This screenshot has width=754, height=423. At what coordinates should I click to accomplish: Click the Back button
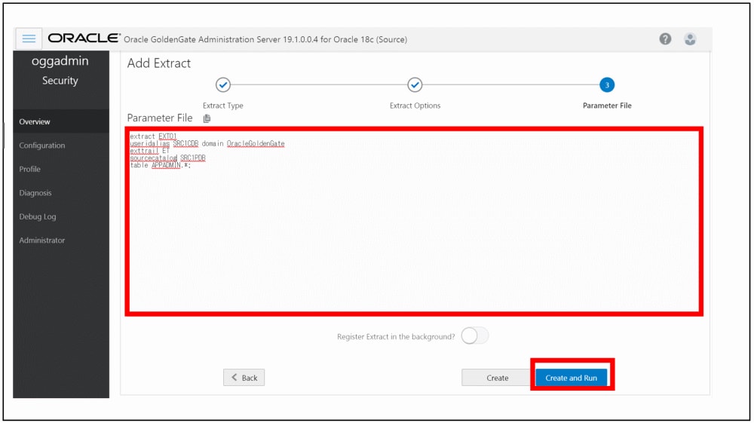click(x=244, y=378)
